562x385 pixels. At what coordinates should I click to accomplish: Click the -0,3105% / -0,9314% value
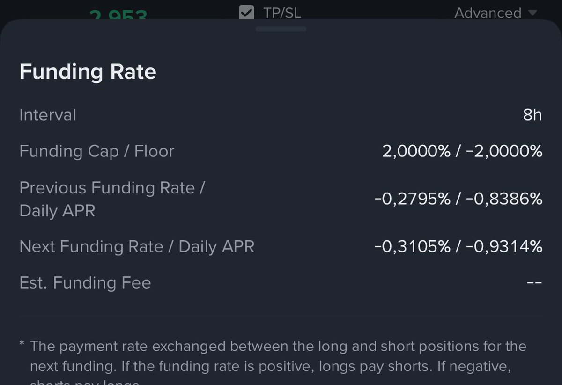(458, 247)
